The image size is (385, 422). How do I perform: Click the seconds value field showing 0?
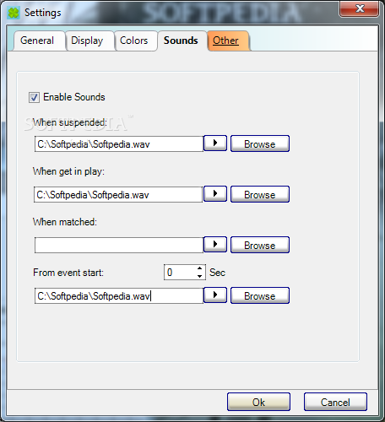180,273
